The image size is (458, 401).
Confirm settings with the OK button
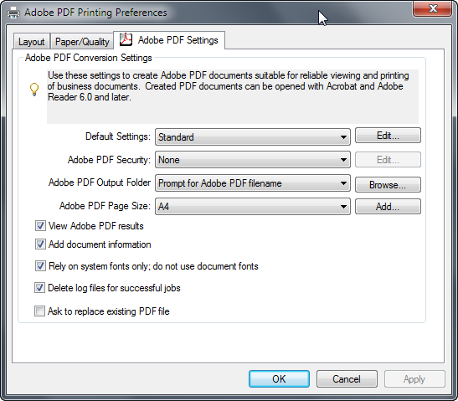[279, 378]
